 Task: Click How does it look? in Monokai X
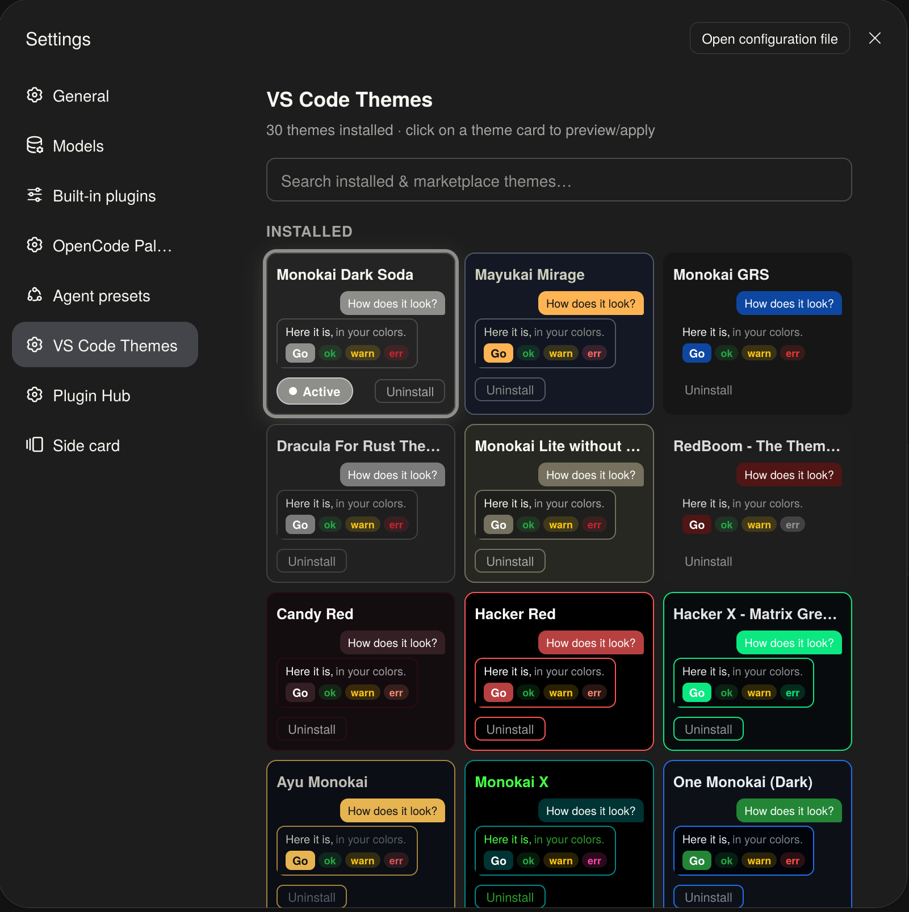[x=590, y=810]
